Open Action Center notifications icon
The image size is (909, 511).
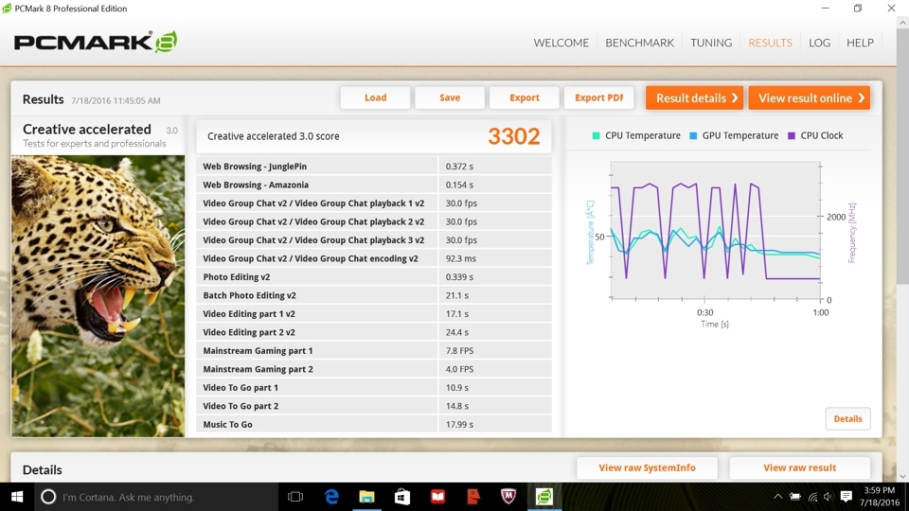click(847, 497)
